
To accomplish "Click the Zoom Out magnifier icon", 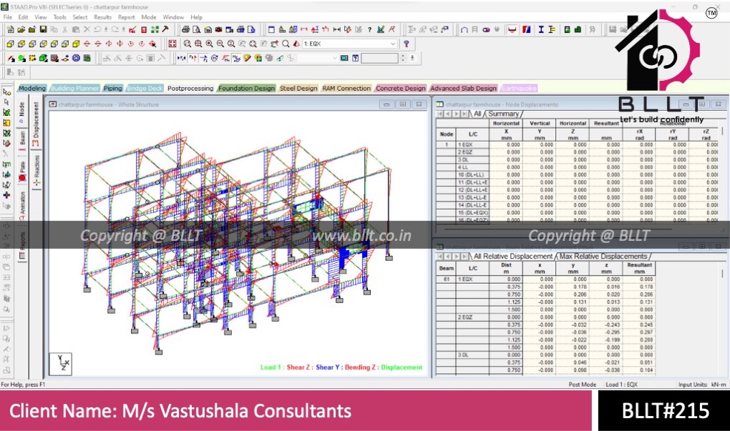I will click(220, 44).
